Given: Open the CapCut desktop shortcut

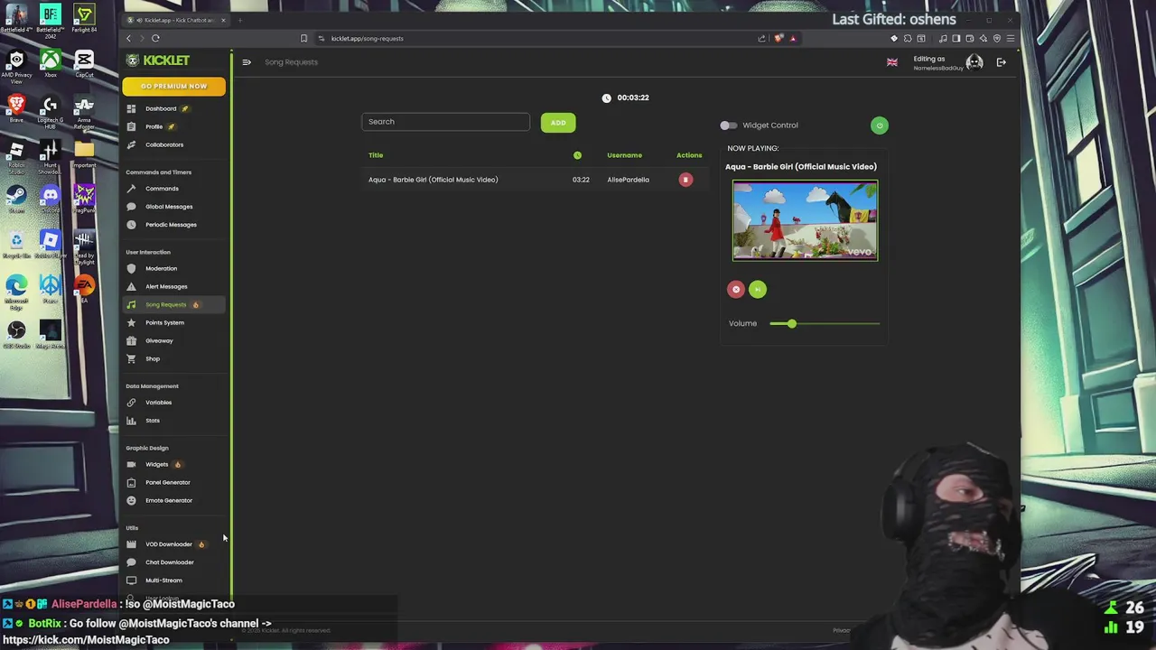Looking at the screenshot, I should pos(84,63).
